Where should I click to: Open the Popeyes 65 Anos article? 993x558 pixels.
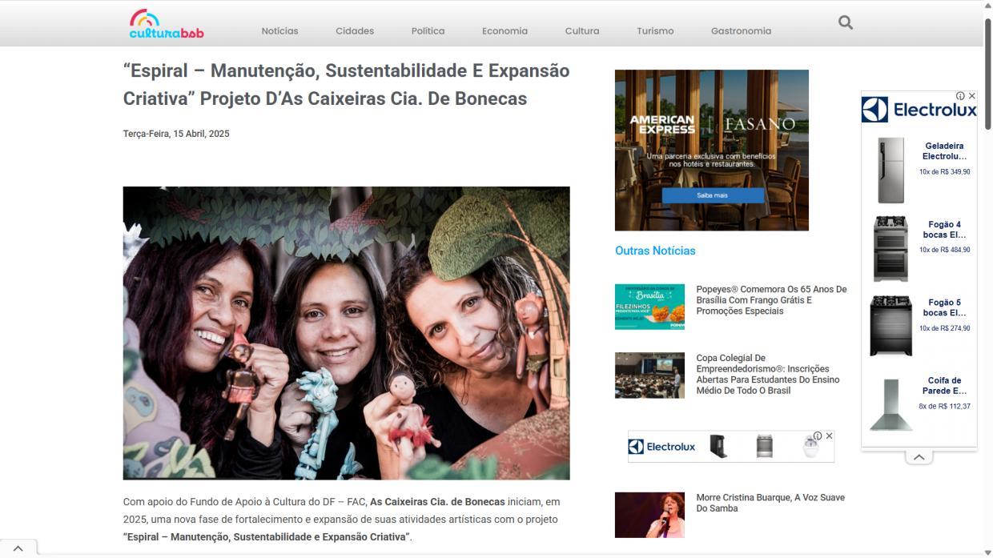coord(771,300)
